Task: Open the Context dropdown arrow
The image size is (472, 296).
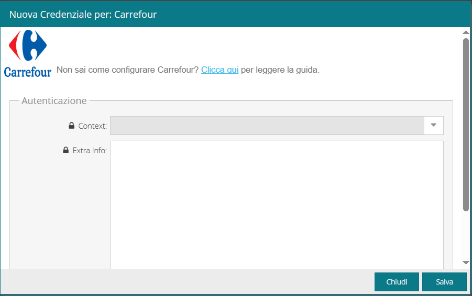Action: [x=433, y=126]
